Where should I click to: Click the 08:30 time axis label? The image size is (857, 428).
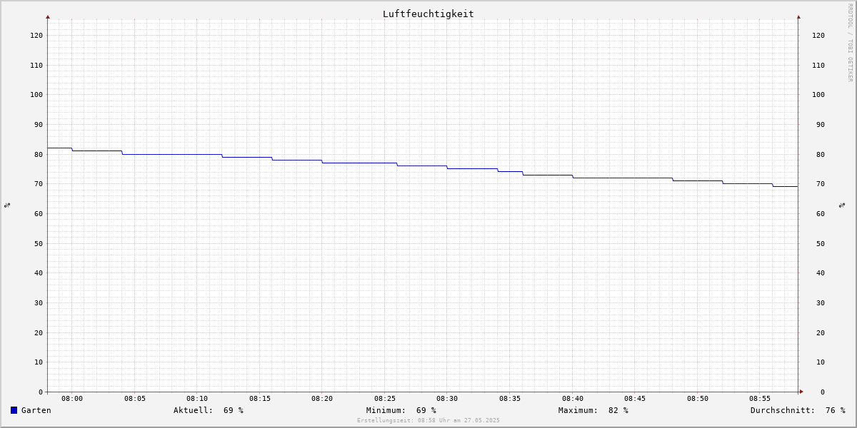tap(447, 398)
